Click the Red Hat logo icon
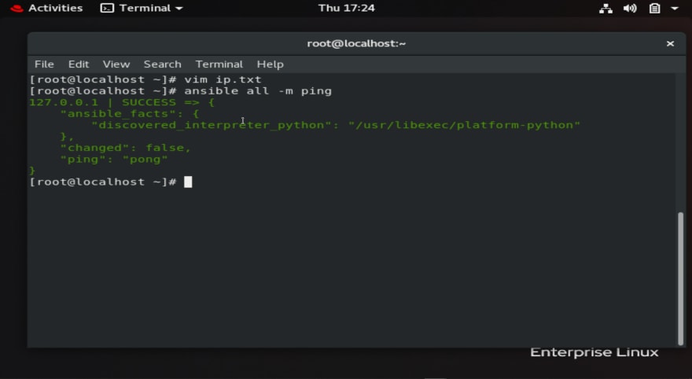 click(17, 9)
